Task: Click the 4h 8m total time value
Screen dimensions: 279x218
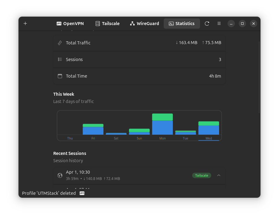Action: [x=215, y=76]
